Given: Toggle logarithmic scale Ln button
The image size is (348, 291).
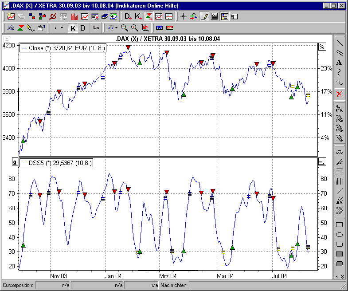Looking at the screenshot, I should point(96,28).
